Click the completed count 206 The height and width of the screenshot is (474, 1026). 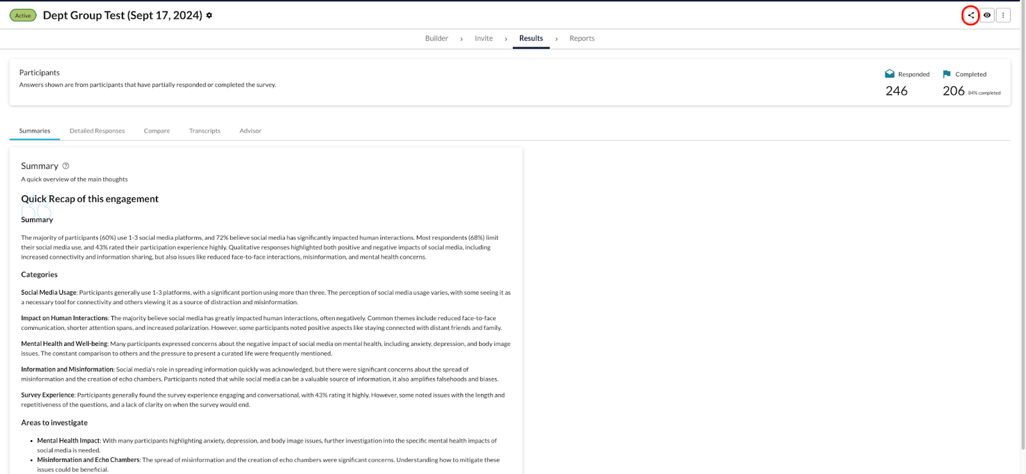(954, 91)
